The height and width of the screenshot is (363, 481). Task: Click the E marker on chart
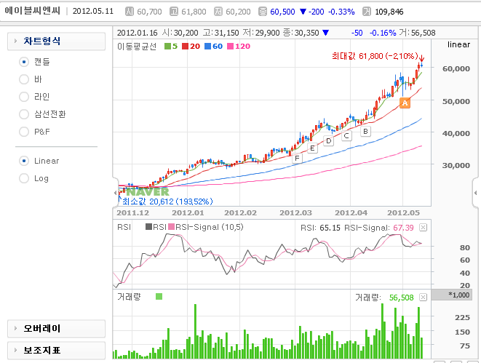(312, 148)
